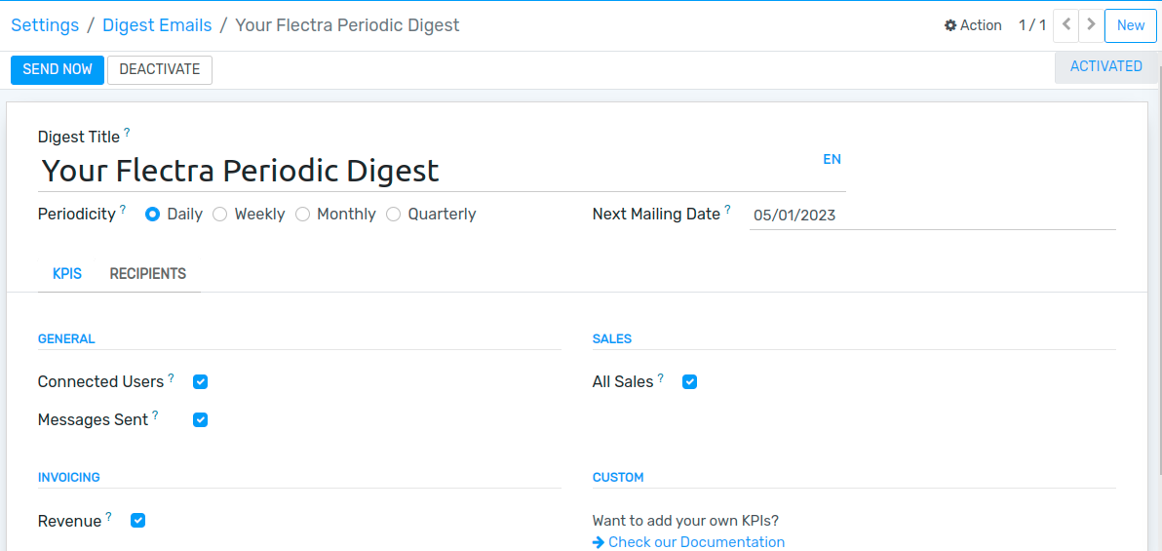Click the Deactivate button
The image size is (1162, 551).
click(x=160, y=69)
